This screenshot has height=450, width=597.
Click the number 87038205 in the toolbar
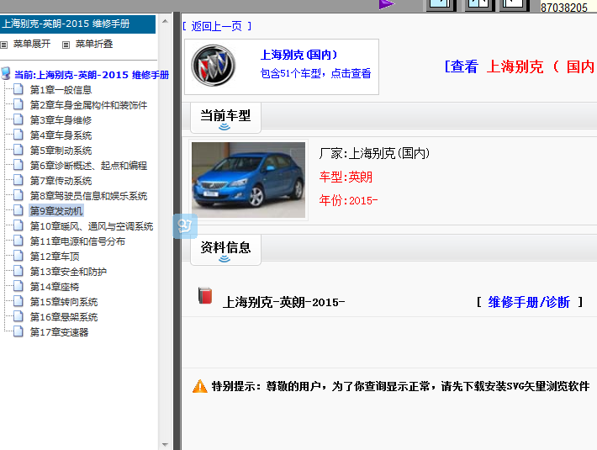point(564,8)
